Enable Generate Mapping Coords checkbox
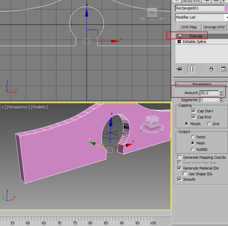The width and height of the screenshot is (228, 226). point(180,157)
